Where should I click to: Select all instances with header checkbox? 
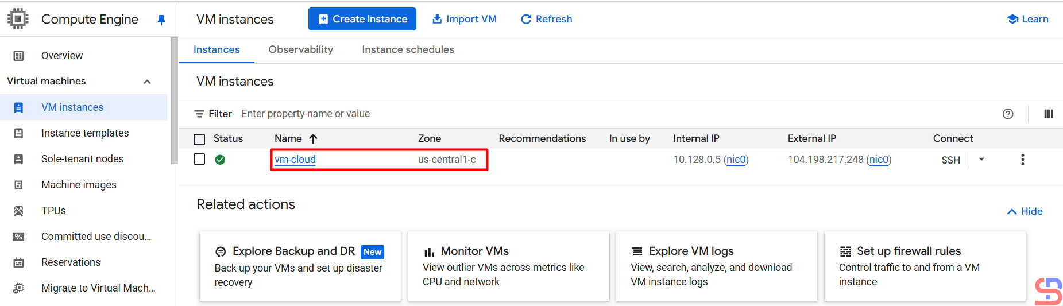tap(199, 139)
